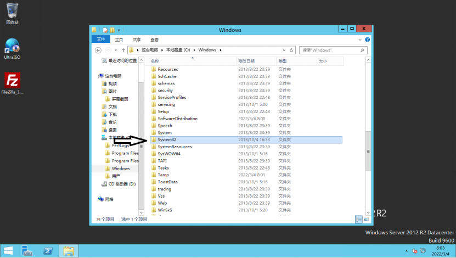Switch to the 主页 Home ribbon tab
Viewport: 456px width, 258px height.
pyautogui.click(x=119, y=40)
